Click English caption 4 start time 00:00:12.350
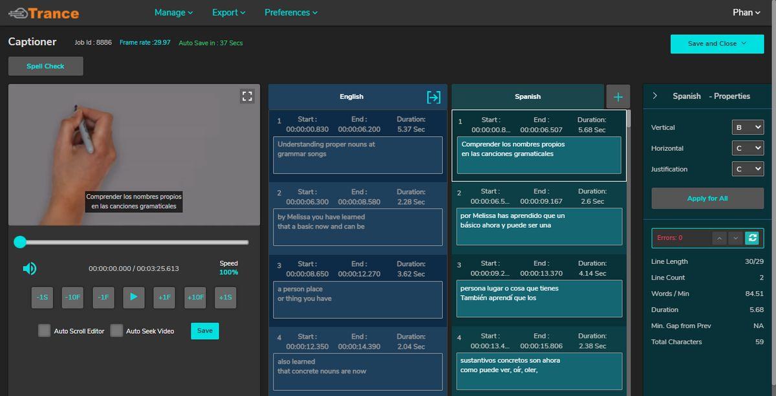This screenshot has height=396, width=776. point(307,347)
